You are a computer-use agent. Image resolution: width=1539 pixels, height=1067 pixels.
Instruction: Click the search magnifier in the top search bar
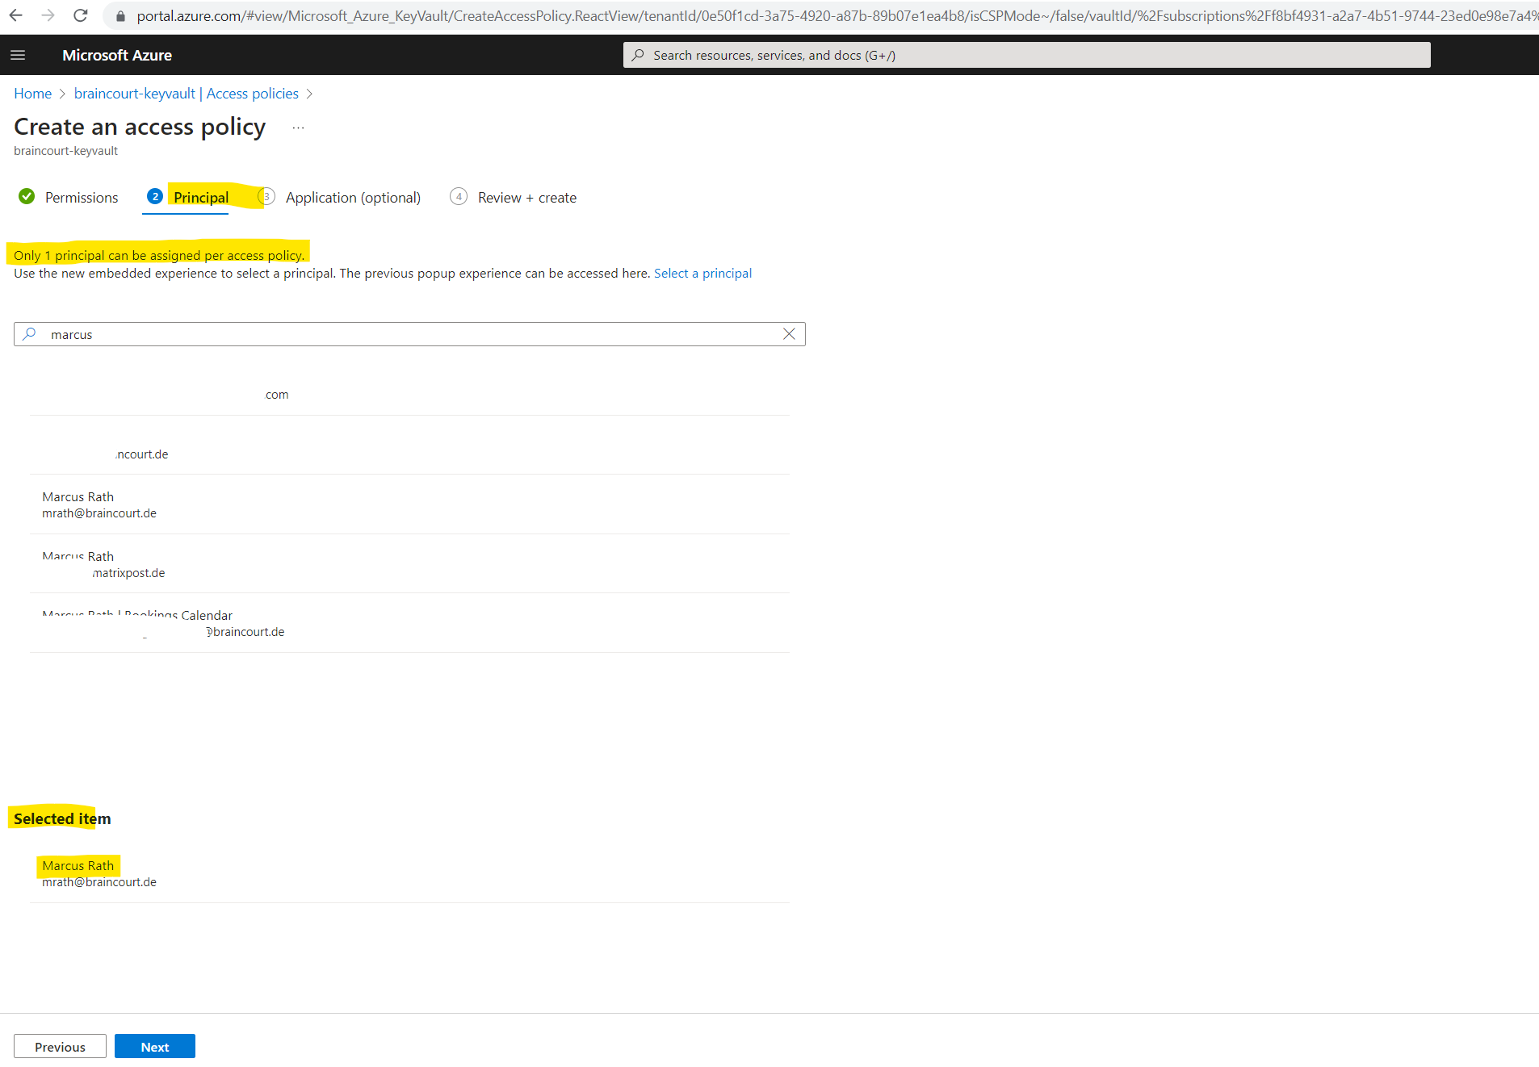click(638, 55)
